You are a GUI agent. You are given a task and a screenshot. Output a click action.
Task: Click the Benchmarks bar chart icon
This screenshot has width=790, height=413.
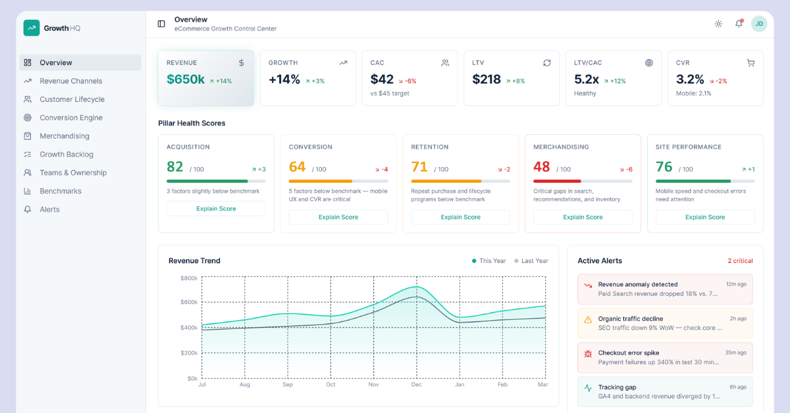(28, 191)
